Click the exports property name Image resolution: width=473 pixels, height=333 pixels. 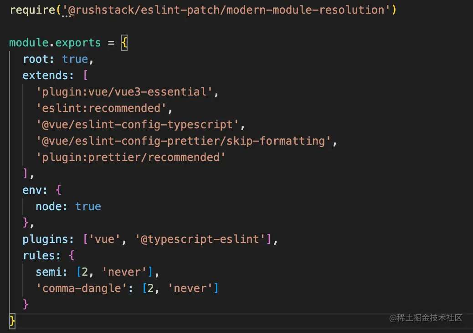click(78, 43)
